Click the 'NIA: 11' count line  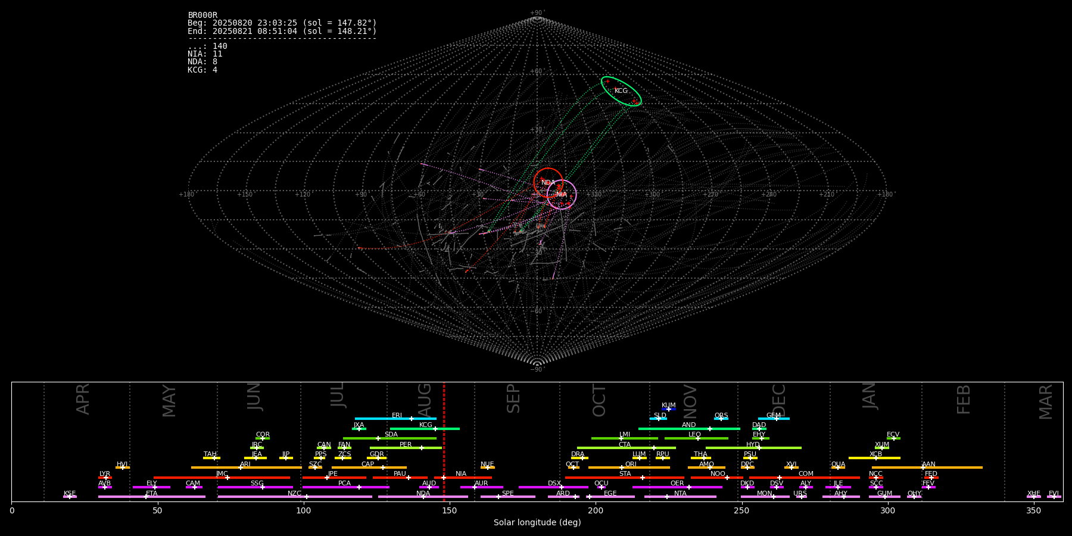coord(205,54)
